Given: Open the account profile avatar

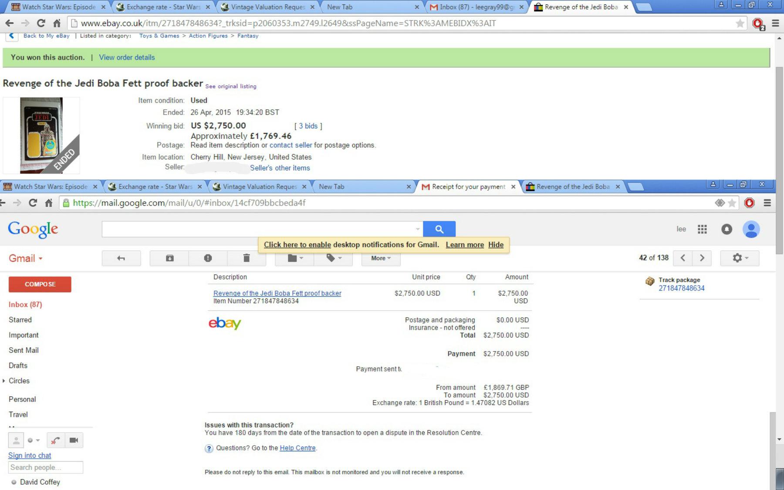Looking at the screenshot, I should click(751, 229).
